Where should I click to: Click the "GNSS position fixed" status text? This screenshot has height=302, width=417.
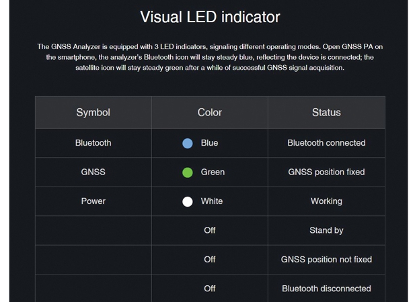point(326,172)
